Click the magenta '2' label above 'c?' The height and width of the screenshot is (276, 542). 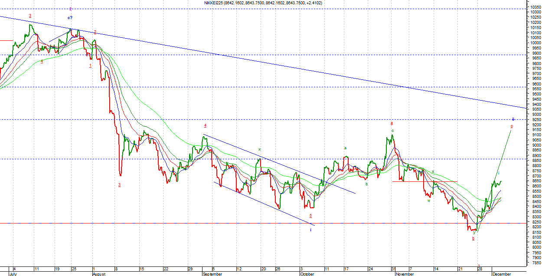click(x=70, y=9)
